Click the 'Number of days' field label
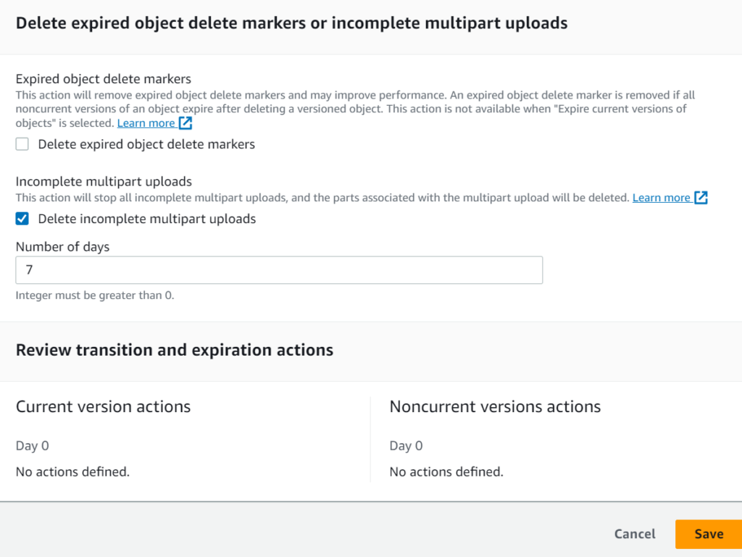This screenshot has height=557, width=742. pos(62,247)
